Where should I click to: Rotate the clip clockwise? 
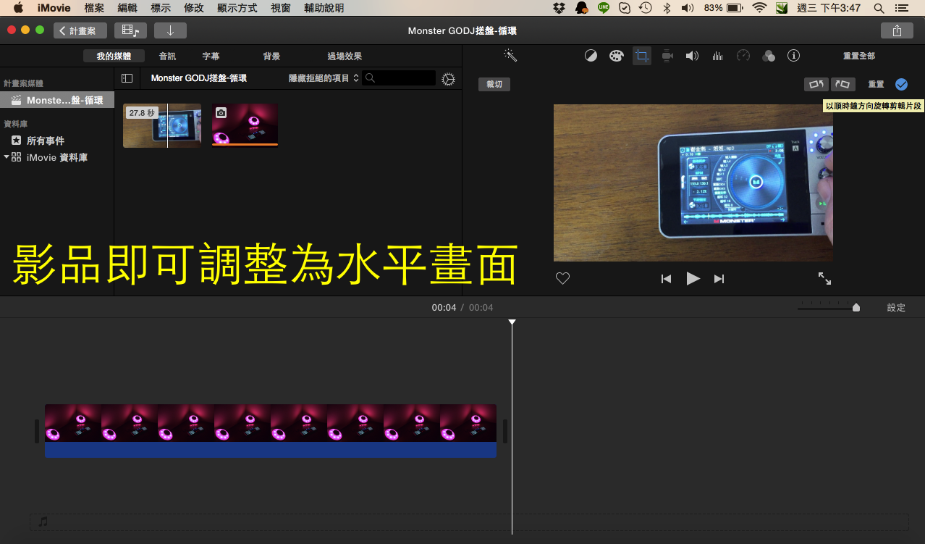(x=843, y=84)
